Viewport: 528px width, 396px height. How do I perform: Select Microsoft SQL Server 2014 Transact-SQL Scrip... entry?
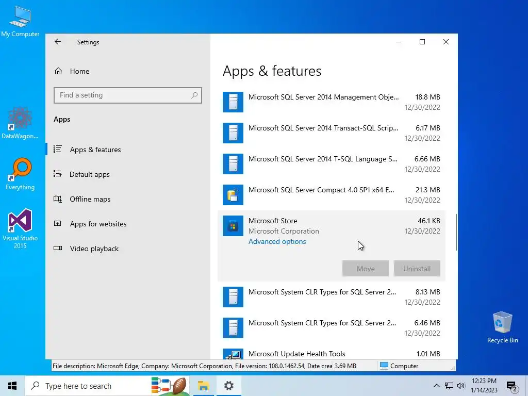(x=332, y=133)
